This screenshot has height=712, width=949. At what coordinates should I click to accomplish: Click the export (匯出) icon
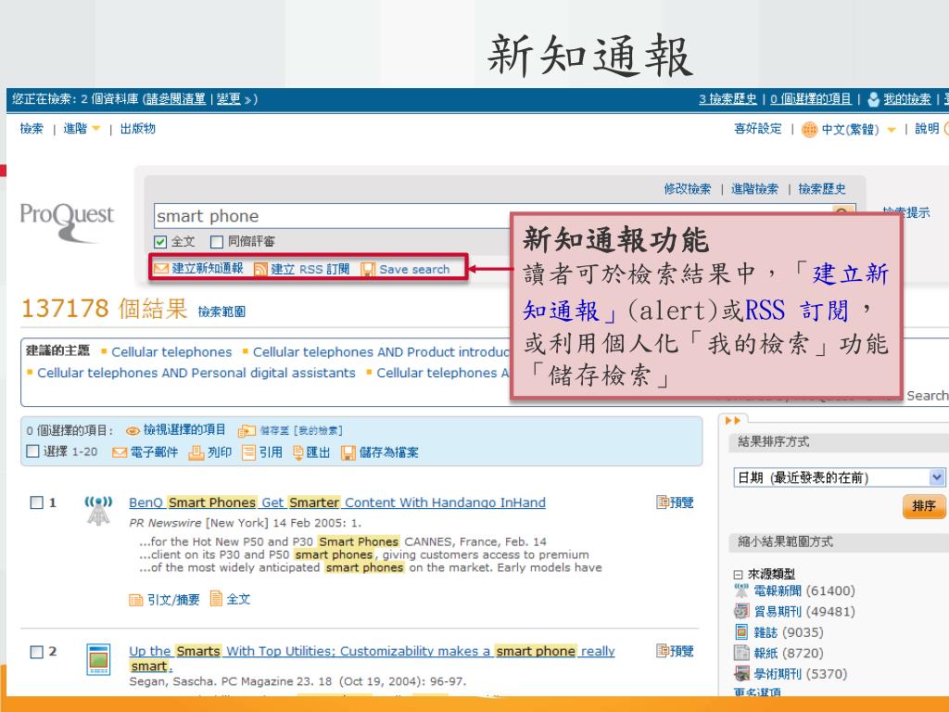[x=297, y=452]
